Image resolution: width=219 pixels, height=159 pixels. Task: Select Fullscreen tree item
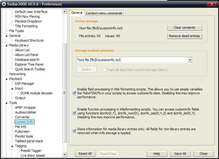[x=22, y=131]
